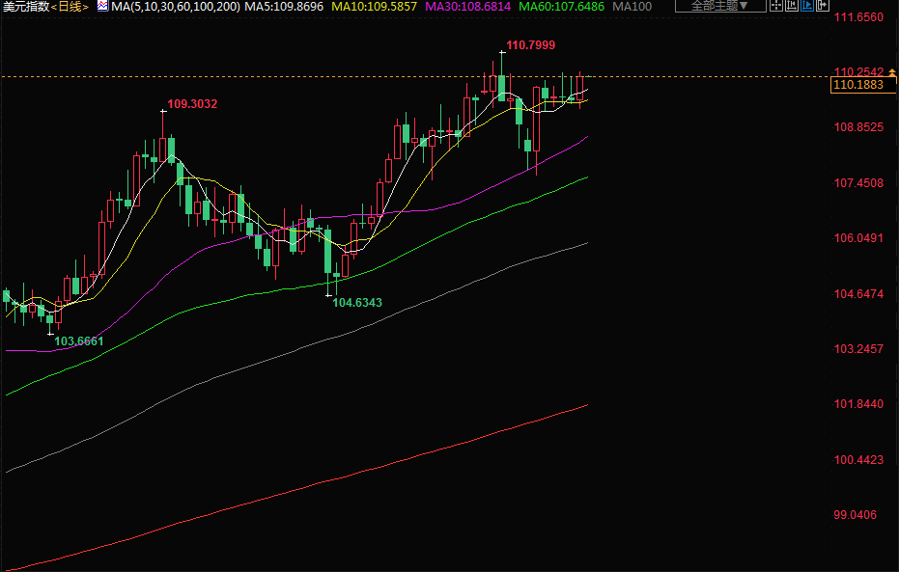899x572 pixels.
Task: Click the 110.7999 high price marker
Action: [530, 45]
